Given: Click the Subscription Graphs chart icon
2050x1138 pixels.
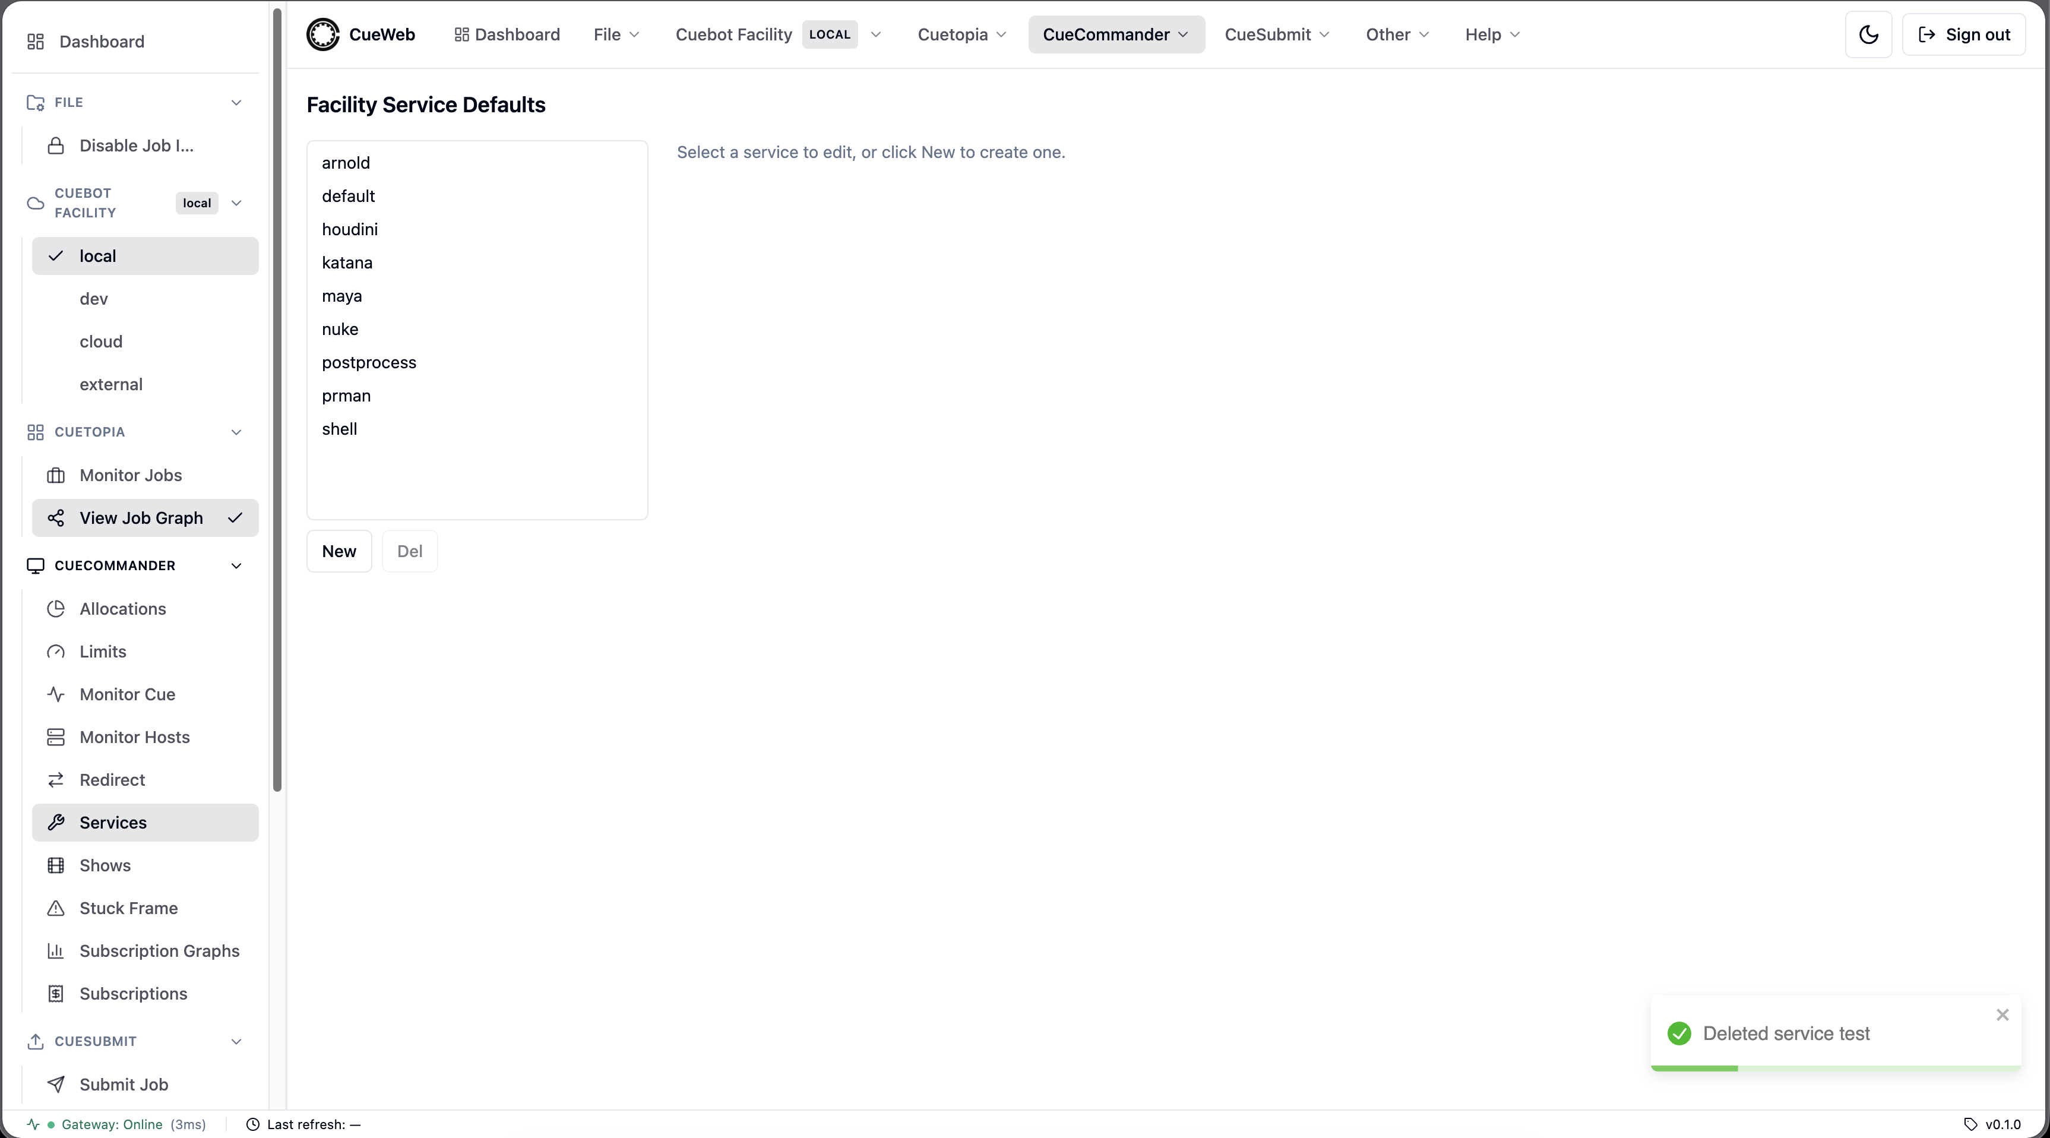Looking at the screenshot, I should pos(56,951).
